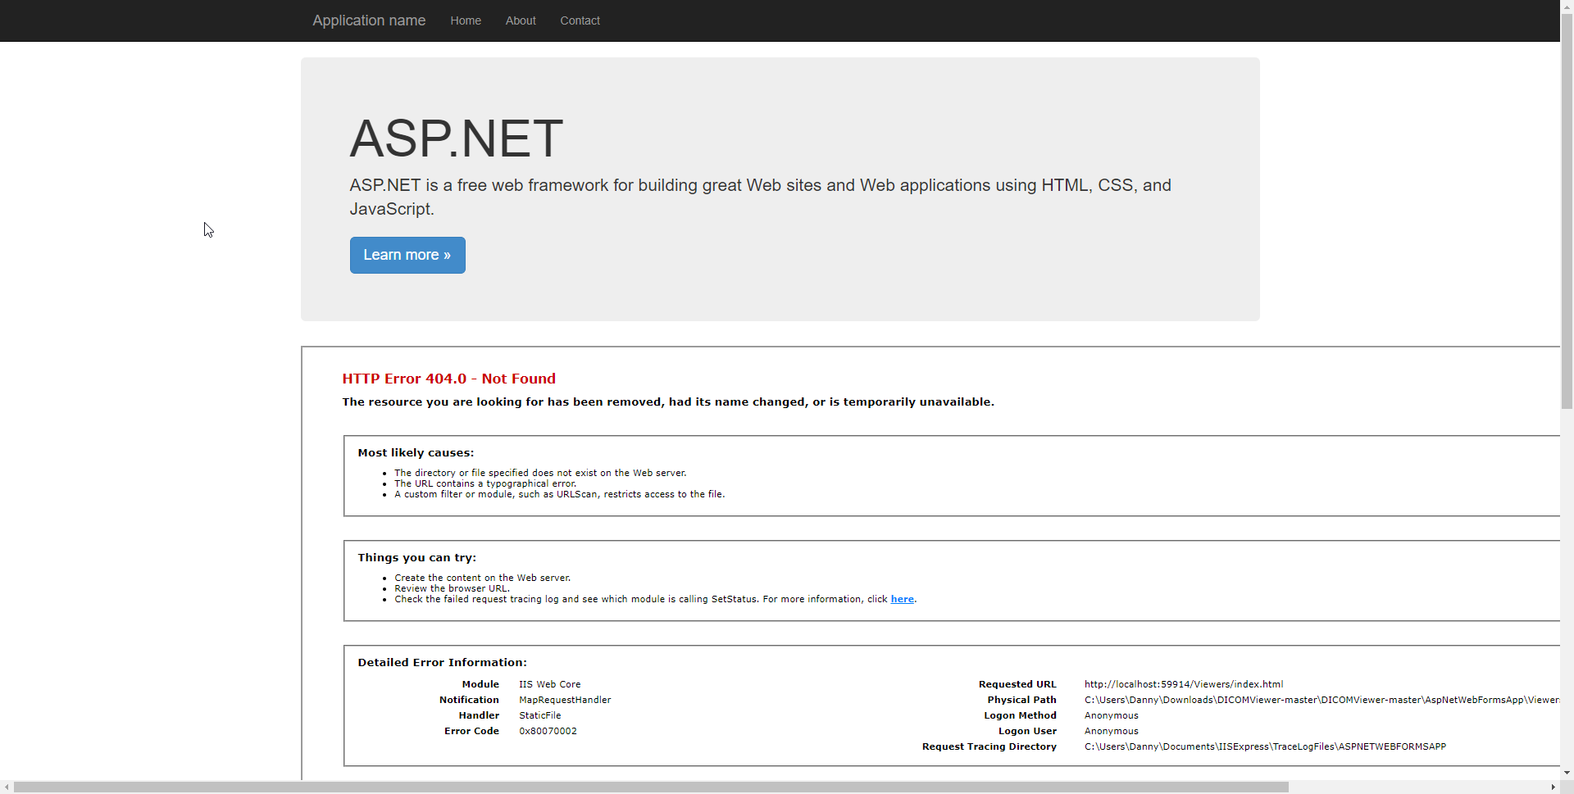The height and width of the screenshot is (794, 1574).
Task: Click the horizontal scrollbar right arrow
Action: (1554, 787)
